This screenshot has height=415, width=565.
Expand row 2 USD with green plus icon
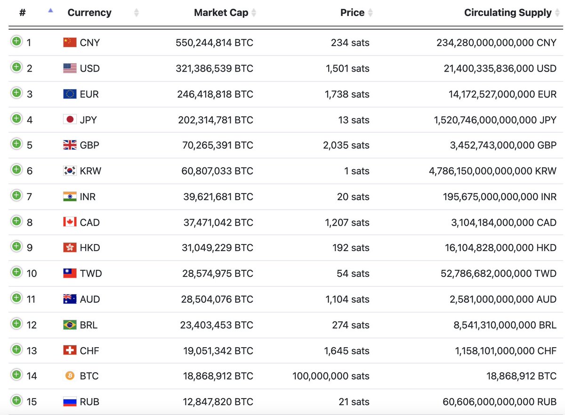tap(16, 67)
